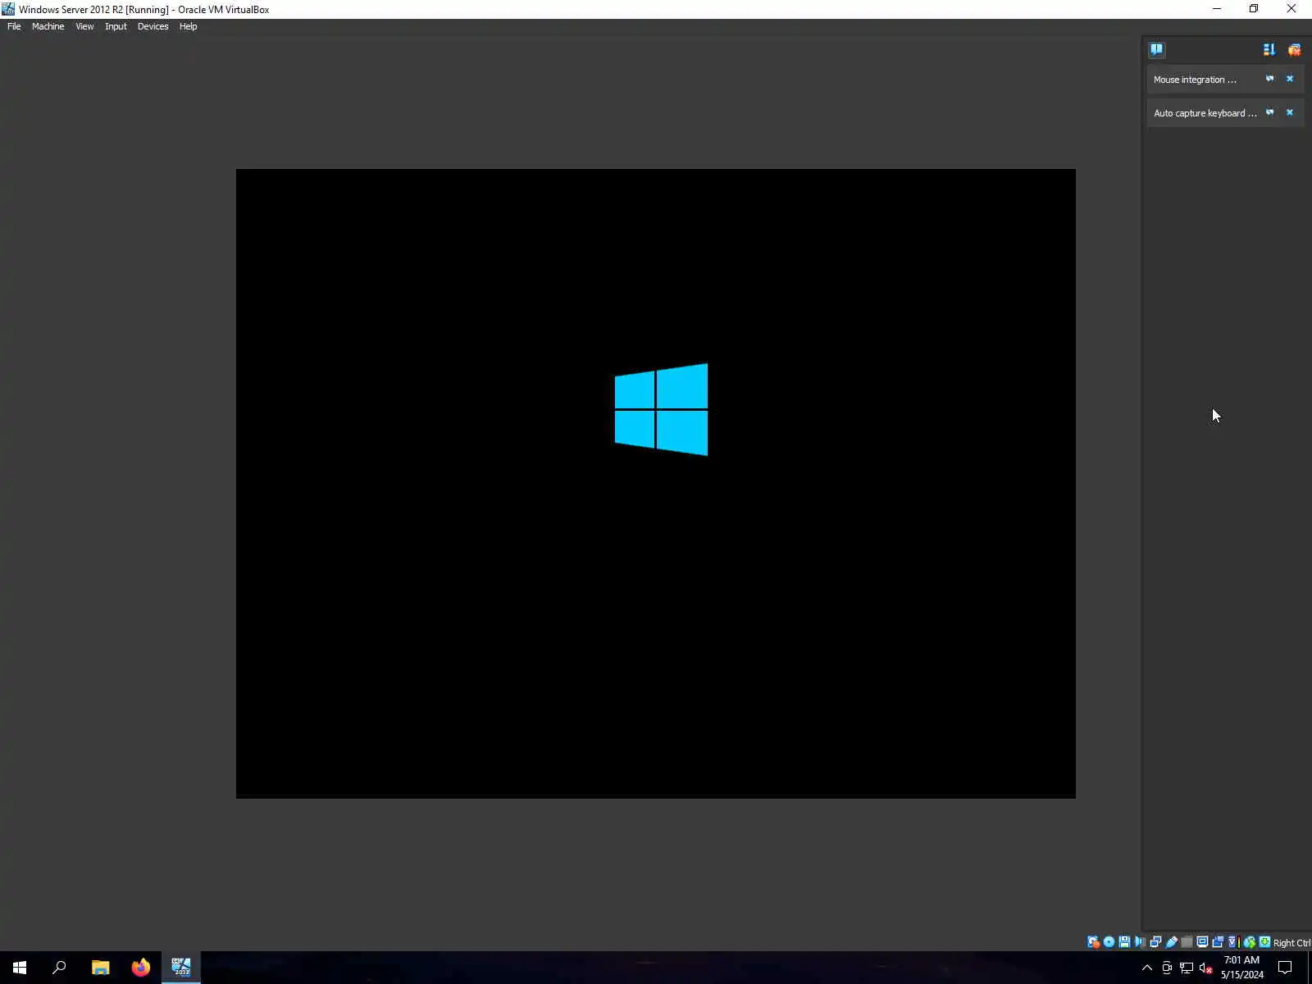This screenshot has height=984, width=1312.
Task: Click the keyboard capture status icon
Action: pyautogui.click(x=1264, y=942)
